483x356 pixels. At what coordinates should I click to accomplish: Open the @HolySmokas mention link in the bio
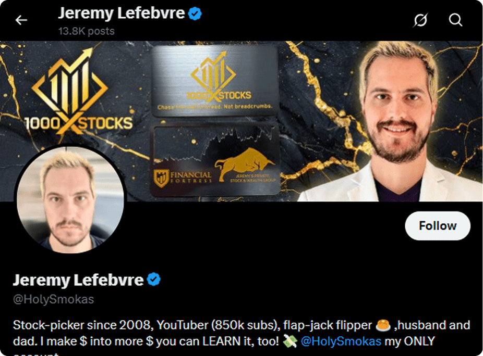[341, 341]
